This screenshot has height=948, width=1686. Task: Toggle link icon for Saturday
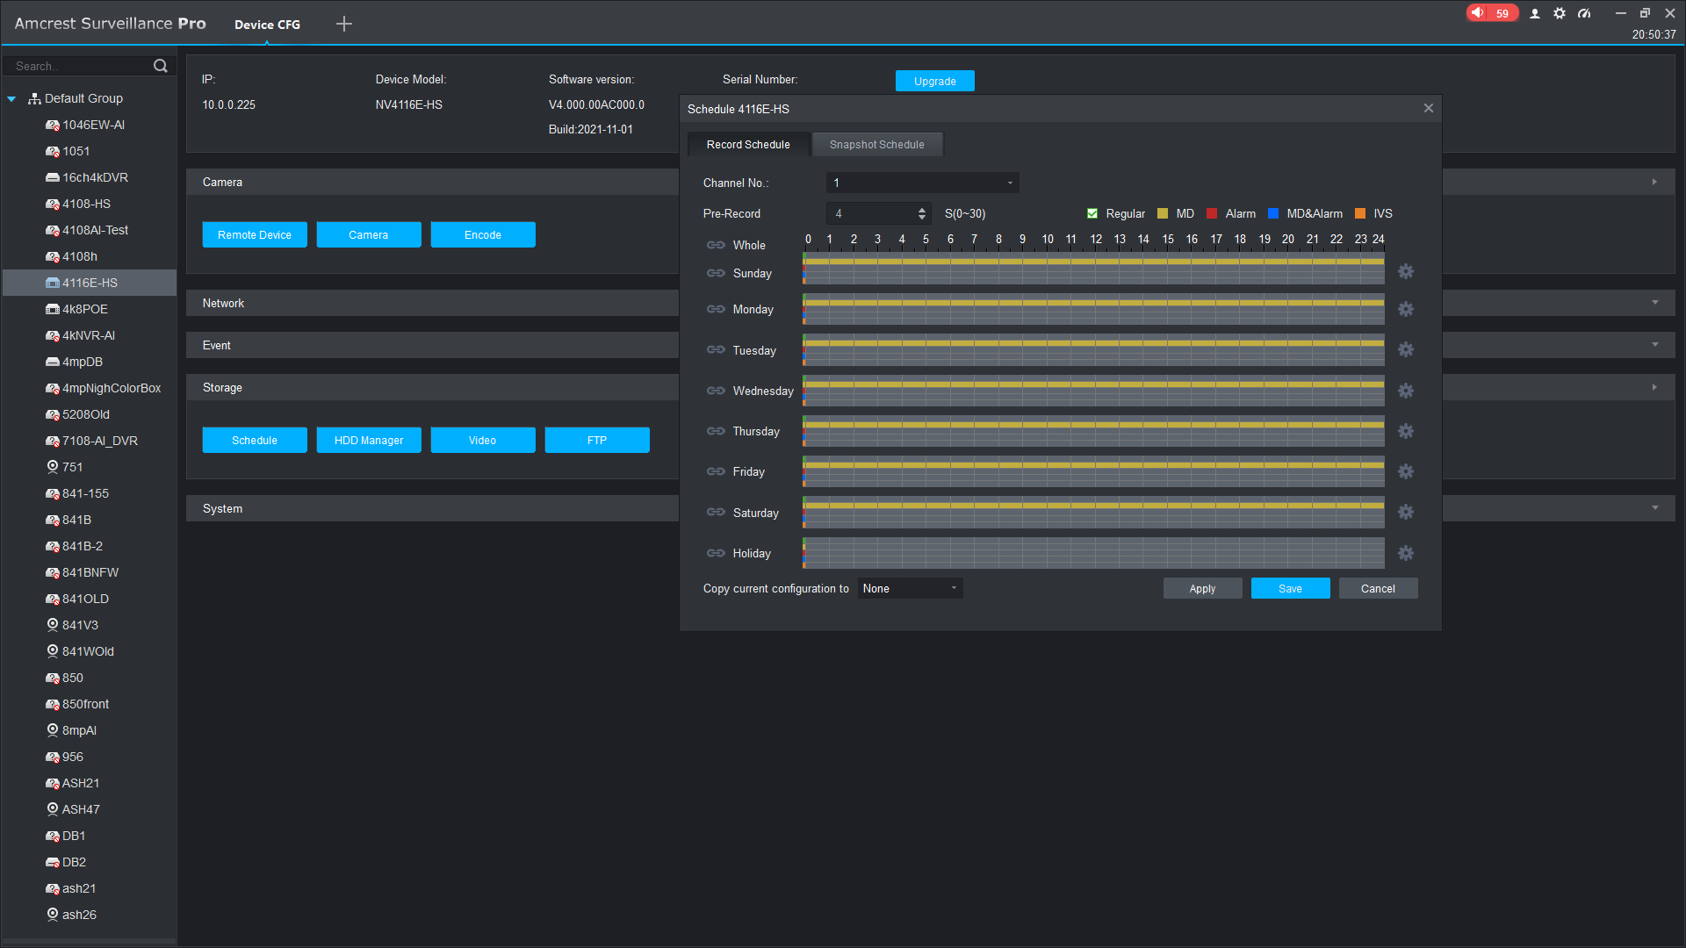pos(716,512)
